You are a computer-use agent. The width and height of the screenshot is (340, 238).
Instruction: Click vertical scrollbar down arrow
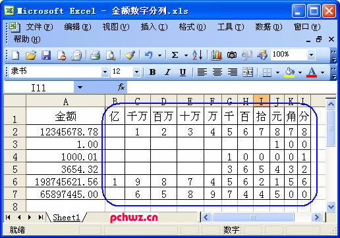coord(331,206)
